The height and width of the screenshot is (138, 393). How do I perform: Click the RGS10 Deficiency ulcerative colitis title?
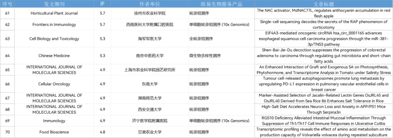[x=324, y=121]
